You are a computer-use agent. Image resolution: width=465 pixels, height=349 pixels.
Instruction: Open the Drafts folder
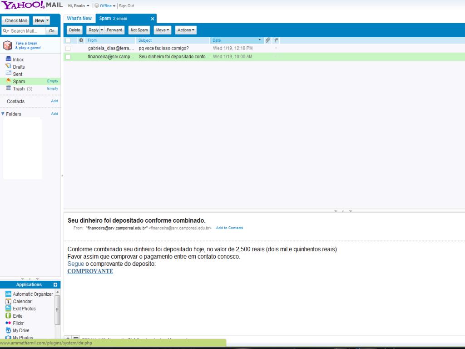[x=19, y=67]
